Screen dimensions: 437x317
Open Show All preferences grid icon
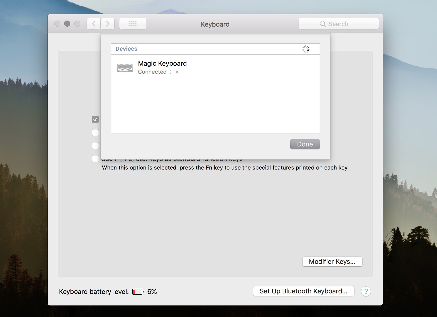[133, 23]
